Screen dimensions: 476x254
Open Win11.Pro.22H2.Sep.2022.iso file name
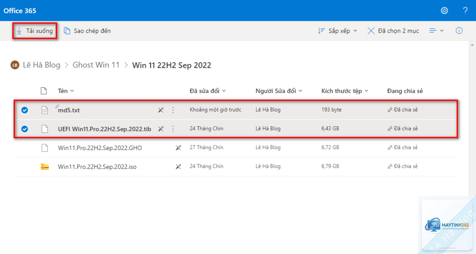tap(97, 167)
